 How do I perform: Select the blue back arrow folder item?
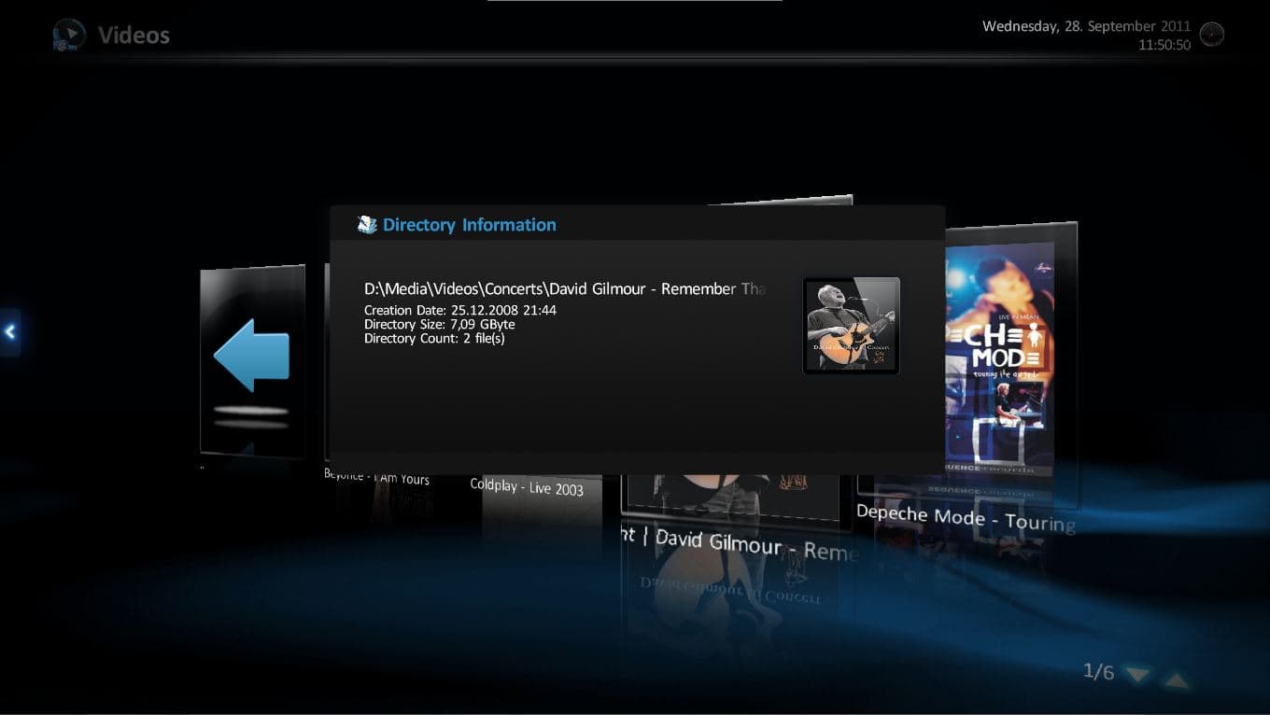[x=252, y=360]
